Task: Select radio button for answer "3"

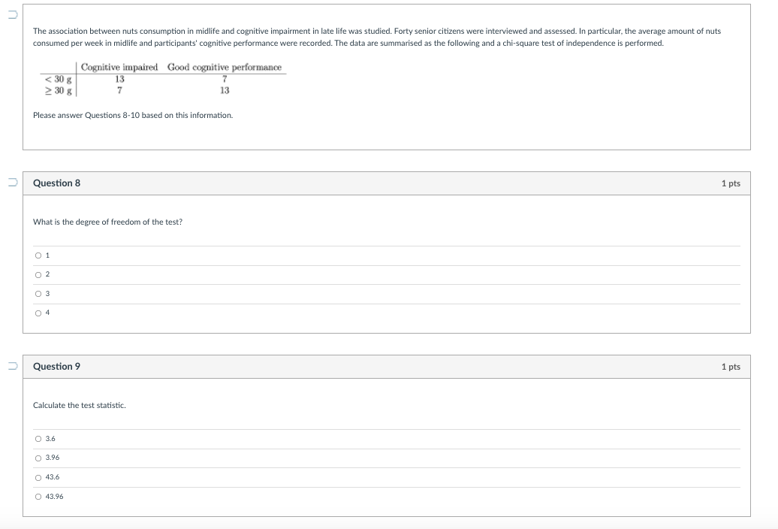Action: [x=38, y=294]
